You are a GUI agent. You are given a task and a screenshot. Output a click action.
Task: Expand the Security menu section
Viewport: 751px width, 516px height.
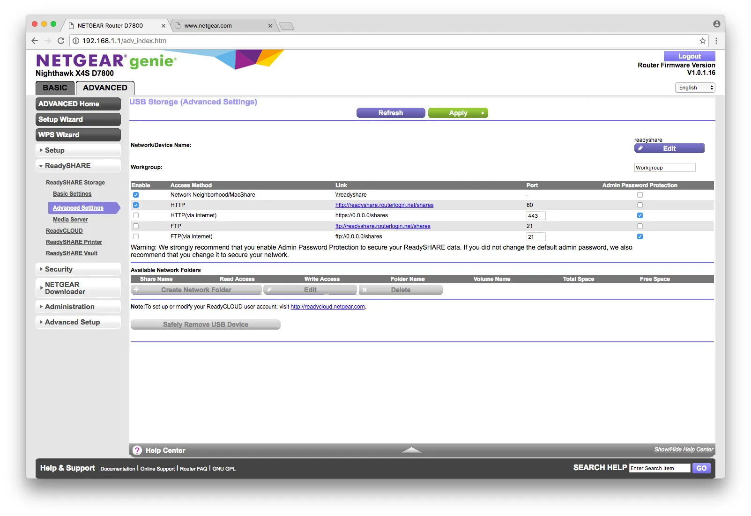78,269
